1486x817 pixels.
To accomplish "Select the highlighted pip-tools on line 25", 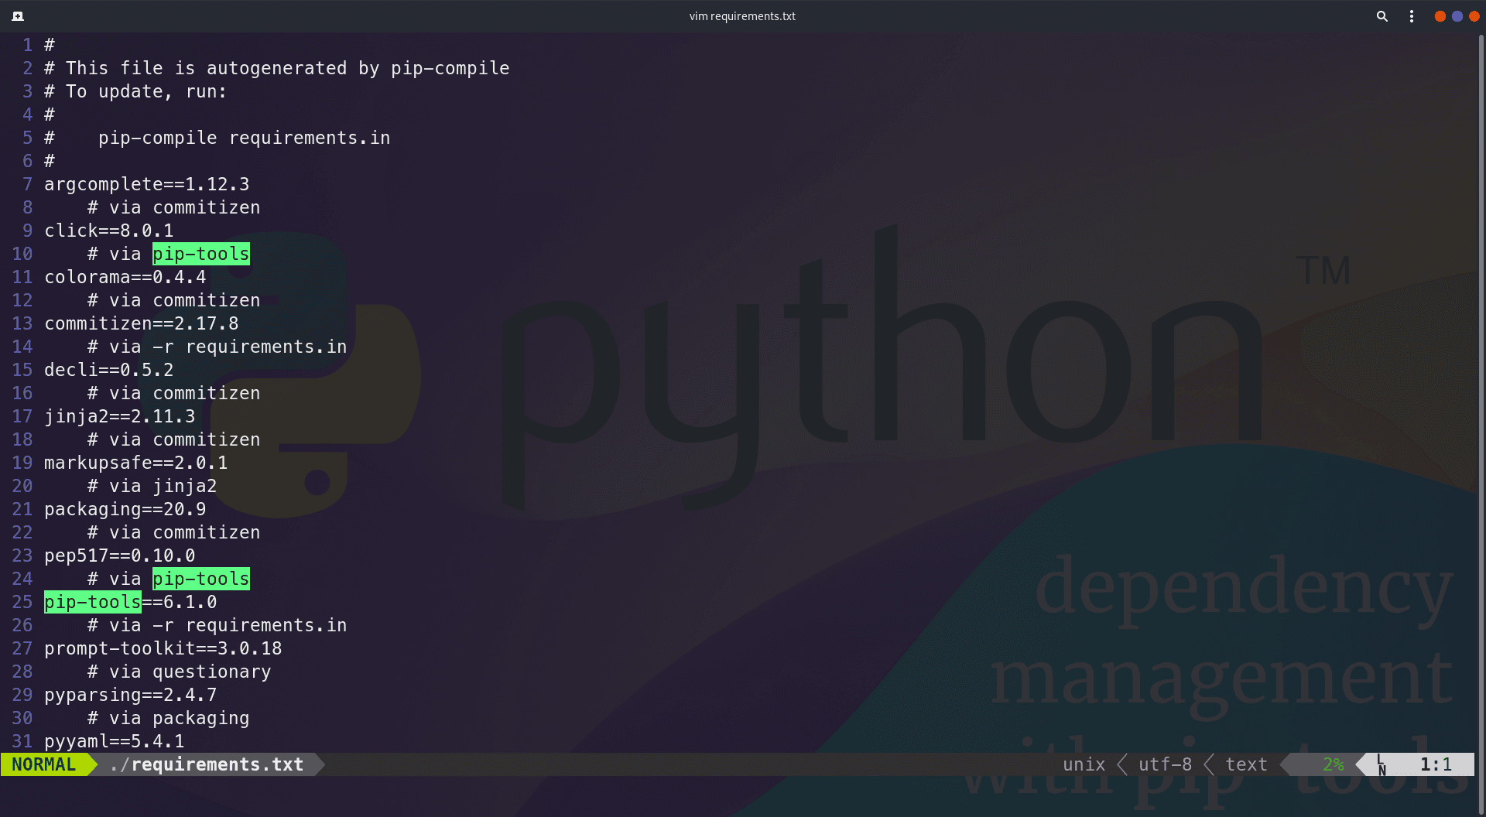I will (x=92, y=602).
